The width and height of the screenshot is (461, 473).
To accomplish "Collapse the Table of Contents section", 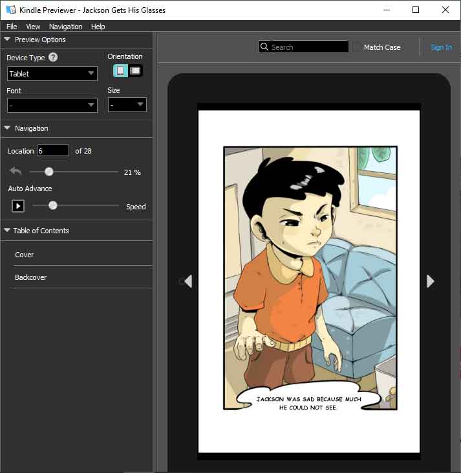I will pyautogui.click(x=6, y=230).
